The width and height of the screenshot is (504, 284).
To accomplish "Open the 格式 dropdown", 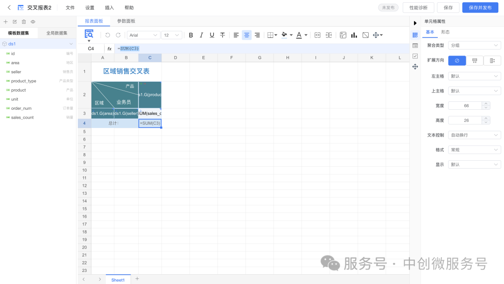I will coord(475,150).
